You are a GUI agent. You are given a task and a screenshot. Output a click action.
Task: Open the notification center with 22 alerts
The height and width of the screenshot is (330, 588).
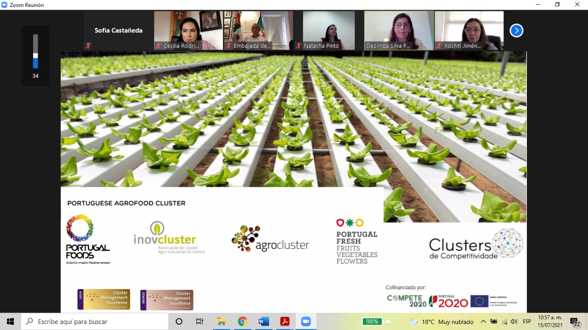575,322
